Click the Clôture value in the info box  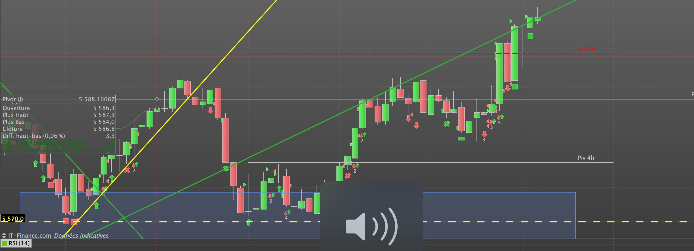coord(104,129)
